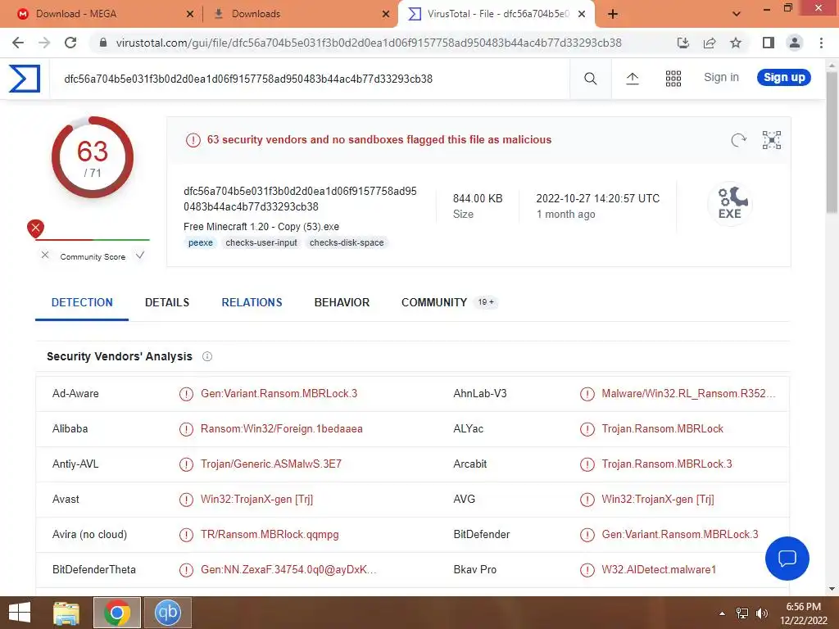Open a new browser tab
Viewport: 839px width, 629px height.
click(613, 14)
